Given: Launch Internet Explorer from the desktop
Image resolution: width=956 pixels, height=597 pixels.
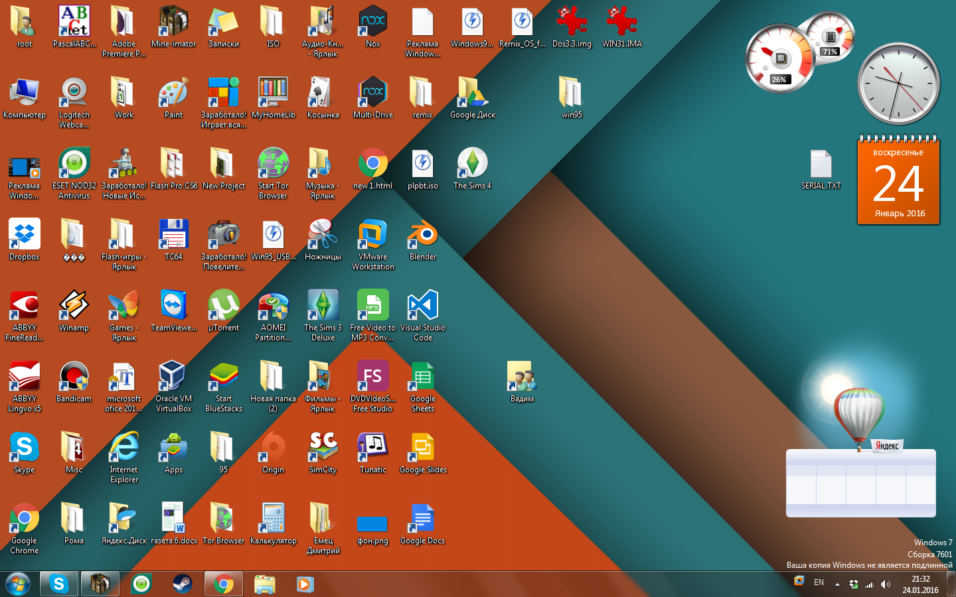Looking at the screenshot, I should [x=124, y=457].
